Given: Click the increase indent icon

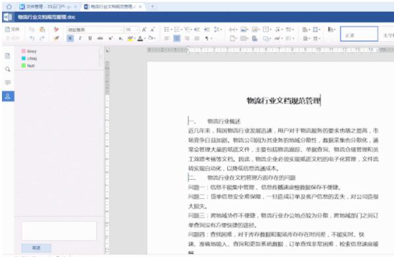Looking at the screenshot, I should 207,30.
